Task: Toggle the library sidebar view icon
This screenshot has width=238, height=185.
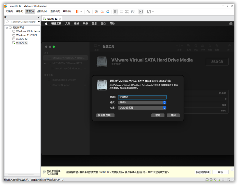Action: (x=116, y=11)
